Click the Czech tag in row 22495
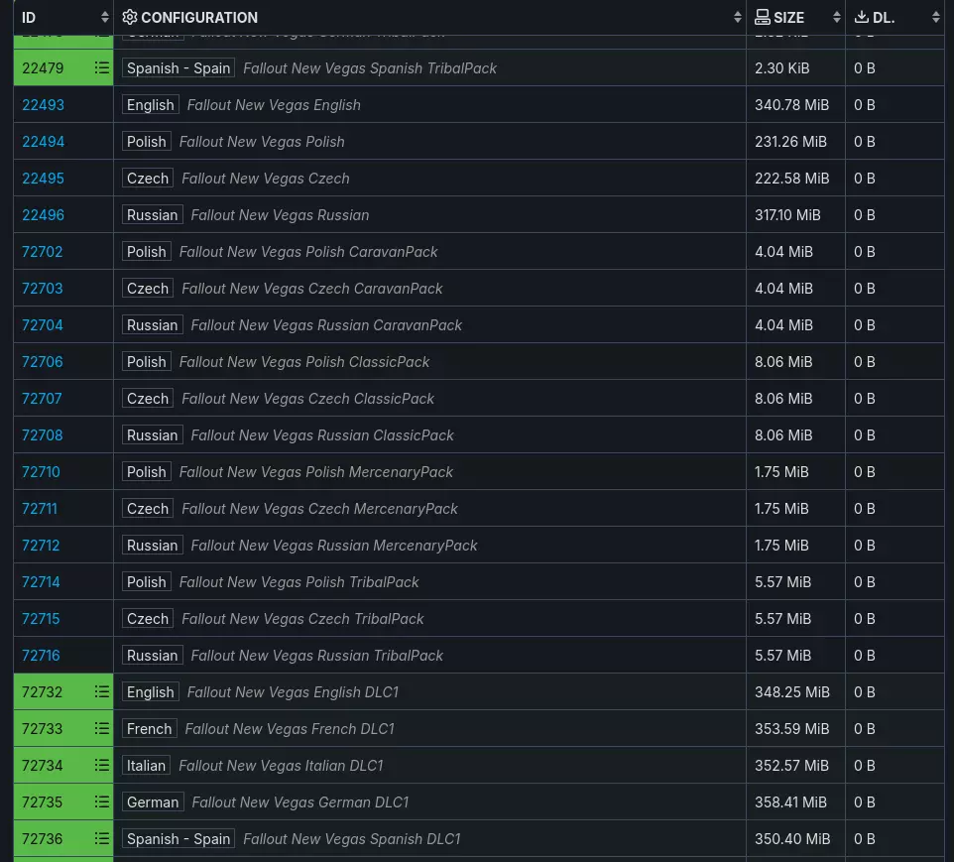The width and height of the screenshot is (954, 862). (x=147, y=179)
